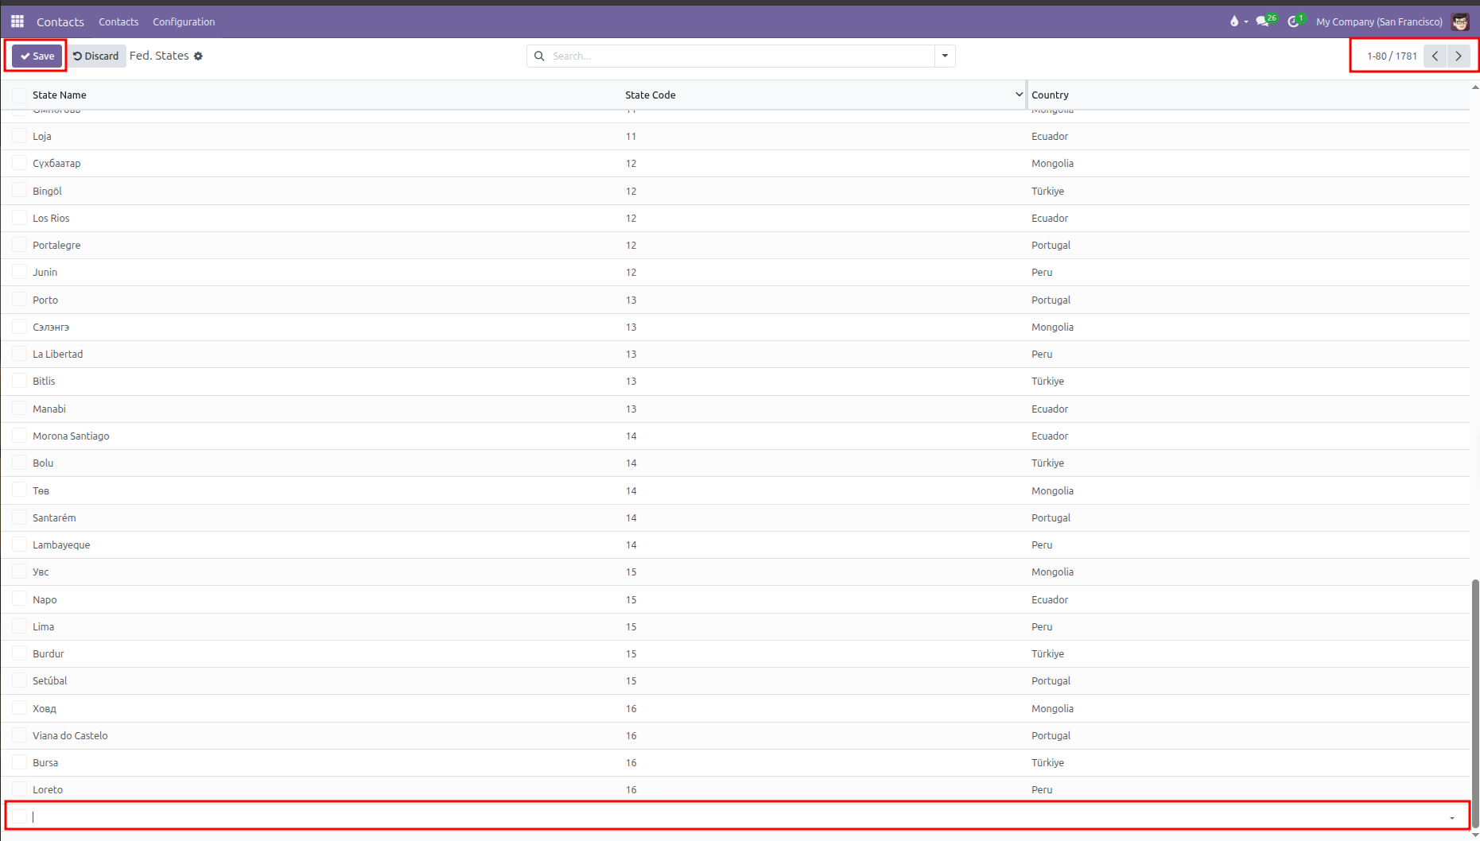Click the Los Rios state name
Screen dimensions: 1480x841
click(x=51, y=218)
